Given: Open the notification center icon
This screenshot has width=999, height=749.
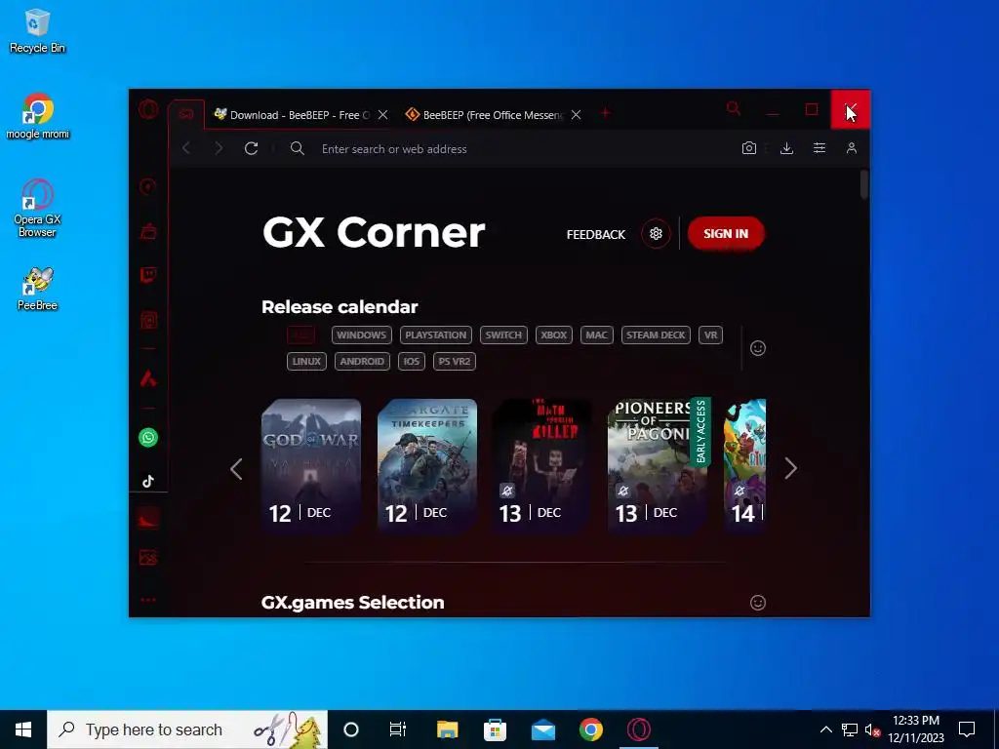Looking at the screenshot, I should (x=967, y=729).
